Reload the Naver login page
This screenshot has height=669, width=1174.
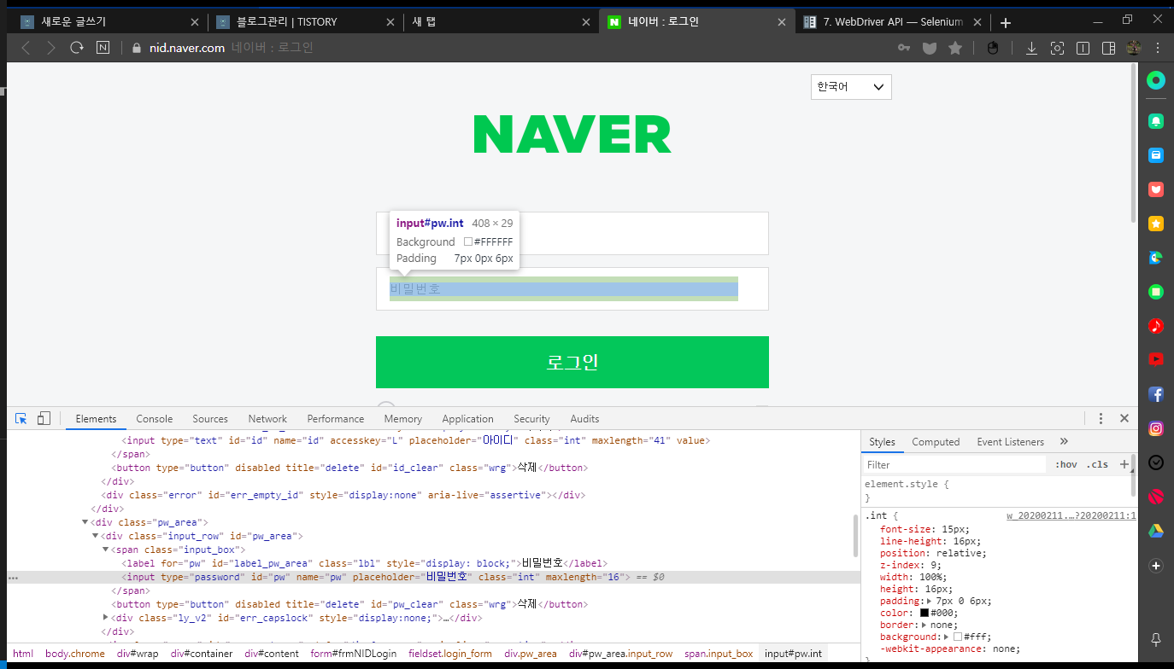[77, 48]
